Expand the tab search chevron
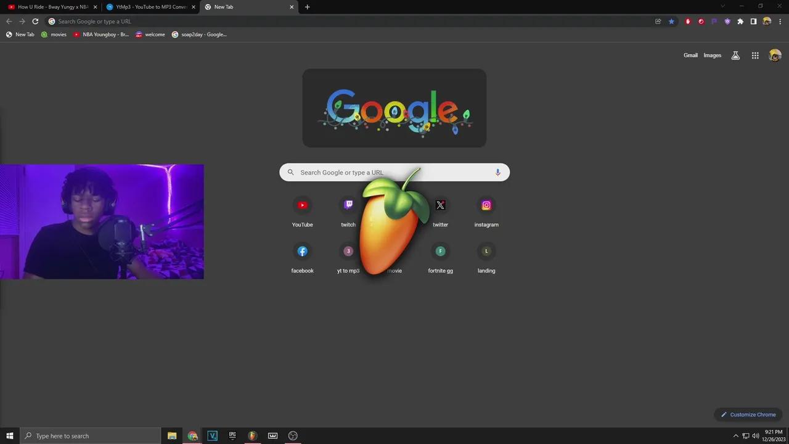 tap(723, 7)
